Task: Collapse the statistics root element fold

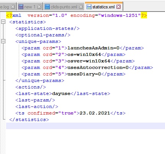Action: (3, 22)
